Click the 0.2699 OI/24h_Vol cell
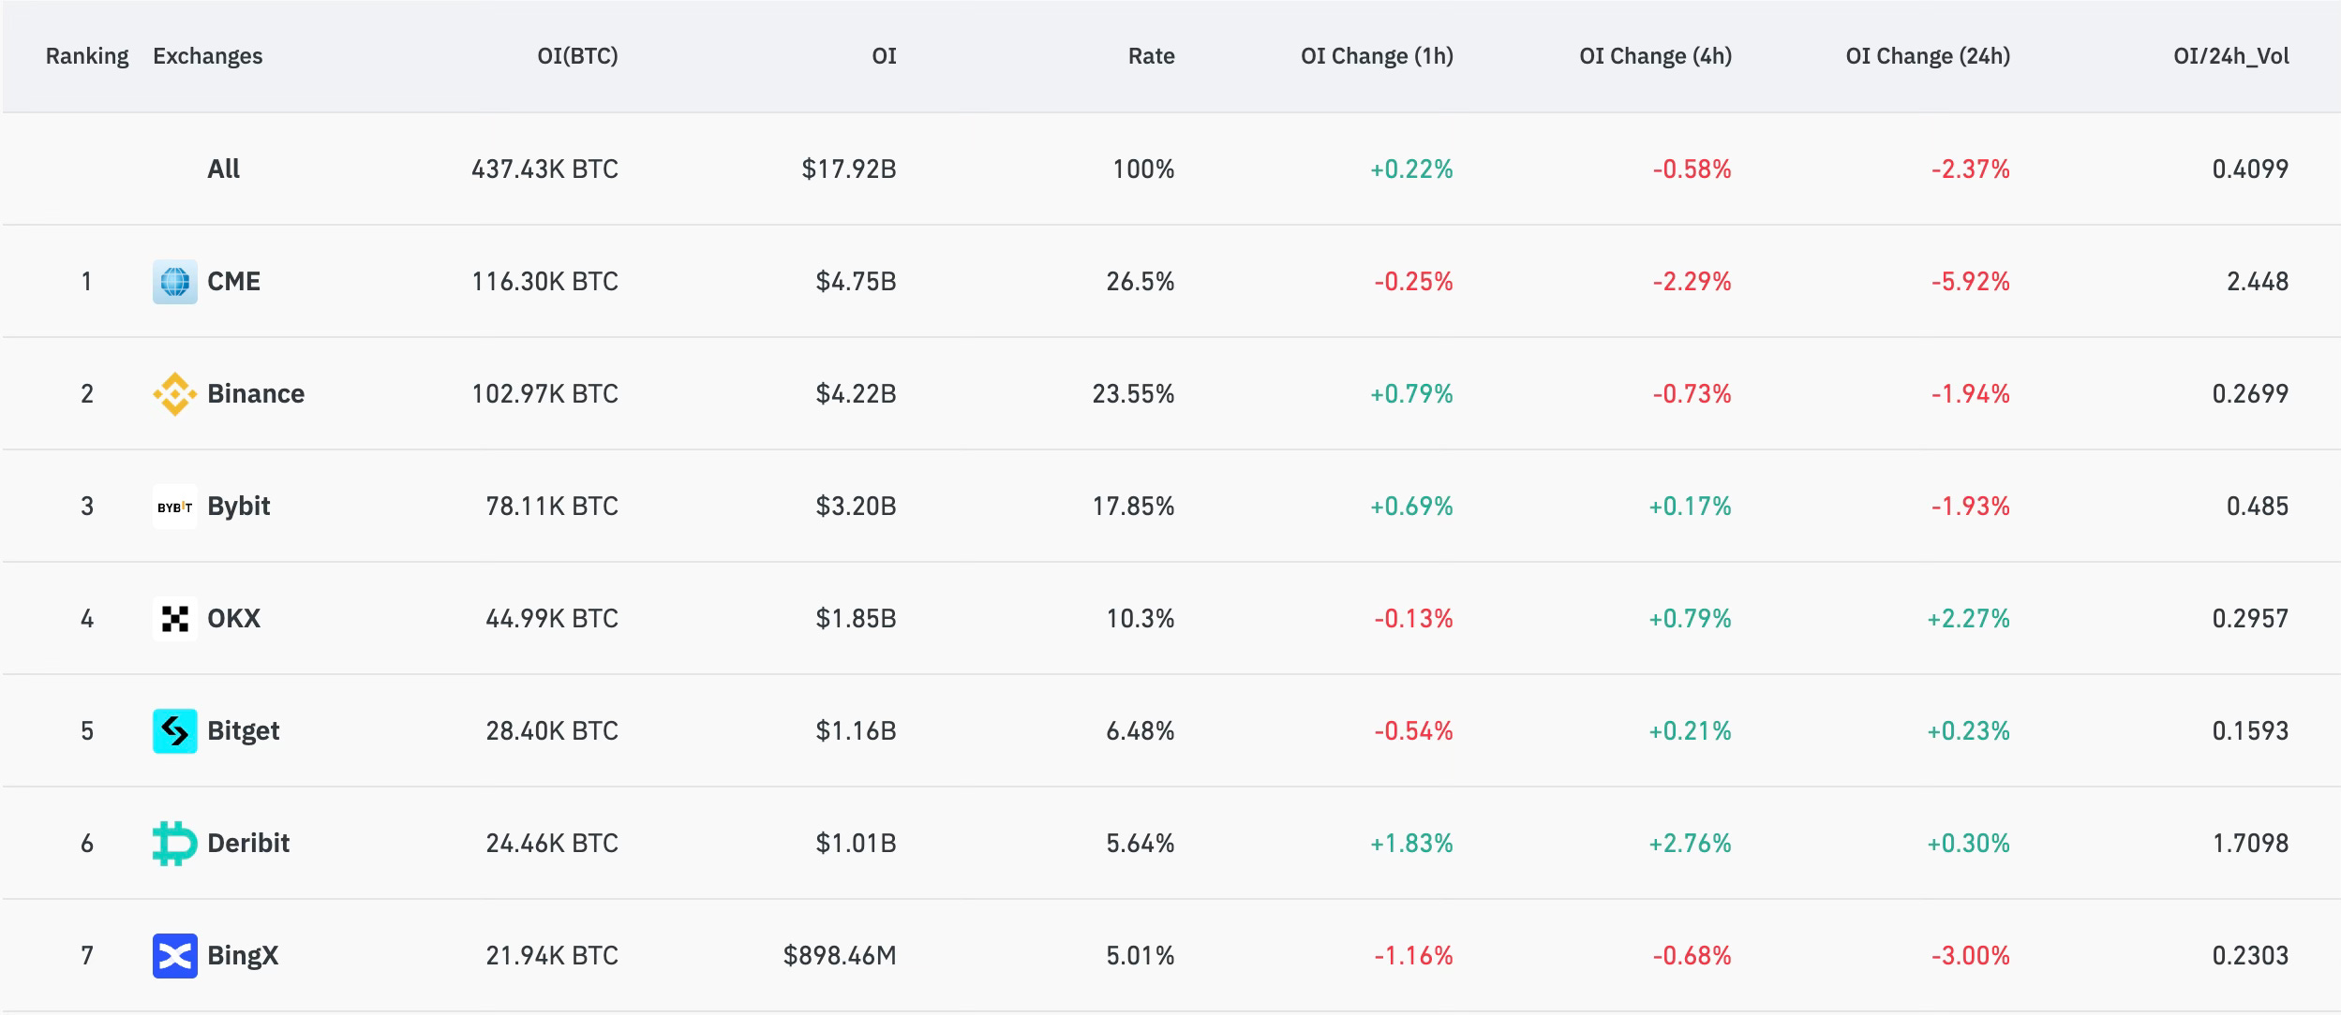This screenshot has width=2341, height=1015. coord(2250,394)
